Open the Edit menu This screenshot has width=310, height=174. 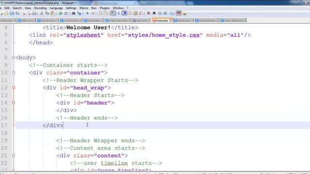(7, 8)
